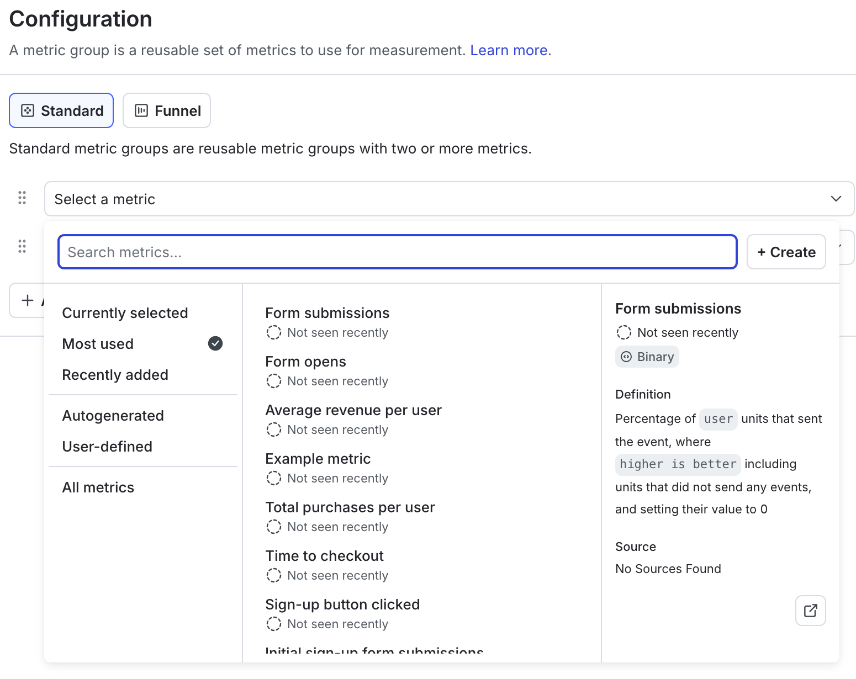Open Form submissions via the external link icon

(x=810, y=611)
